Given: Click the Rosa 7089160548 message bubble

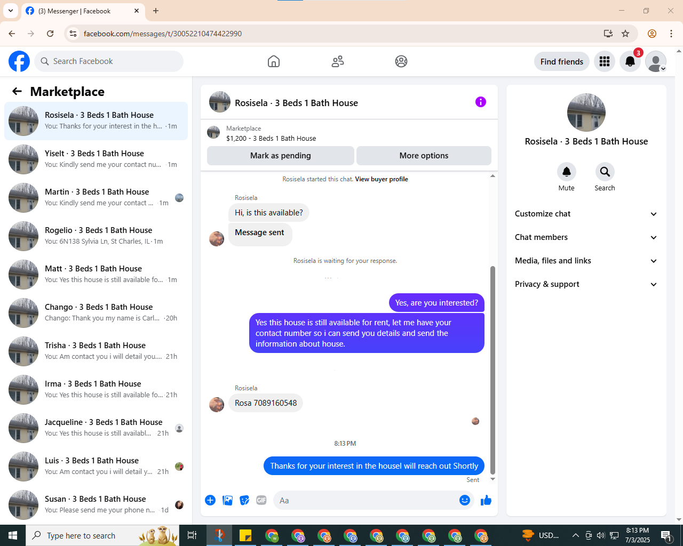Looking at the screenshot, I should pyautogui.click(x=266, y=403).
